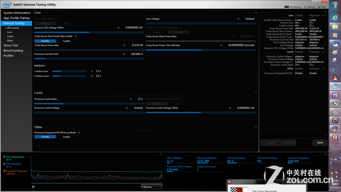Launch Internet Explorer from the taskbar
The width and height of the screenshot is (341, 192).
tap(335, 18)
